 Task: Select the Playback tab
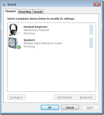pyautogui.click(x=11, y=11)
